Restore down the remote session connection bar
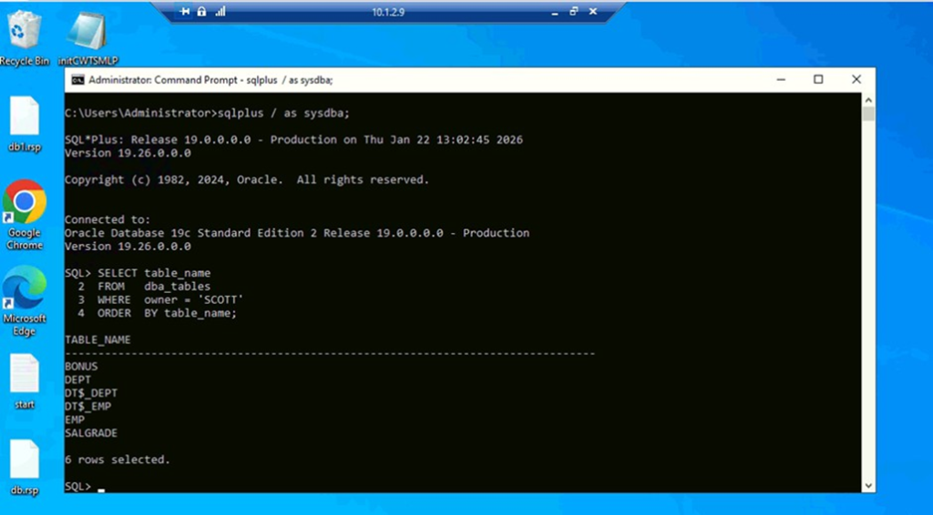Screen dimensions: 933x515 pyautogui.click(x=574, y=11)
